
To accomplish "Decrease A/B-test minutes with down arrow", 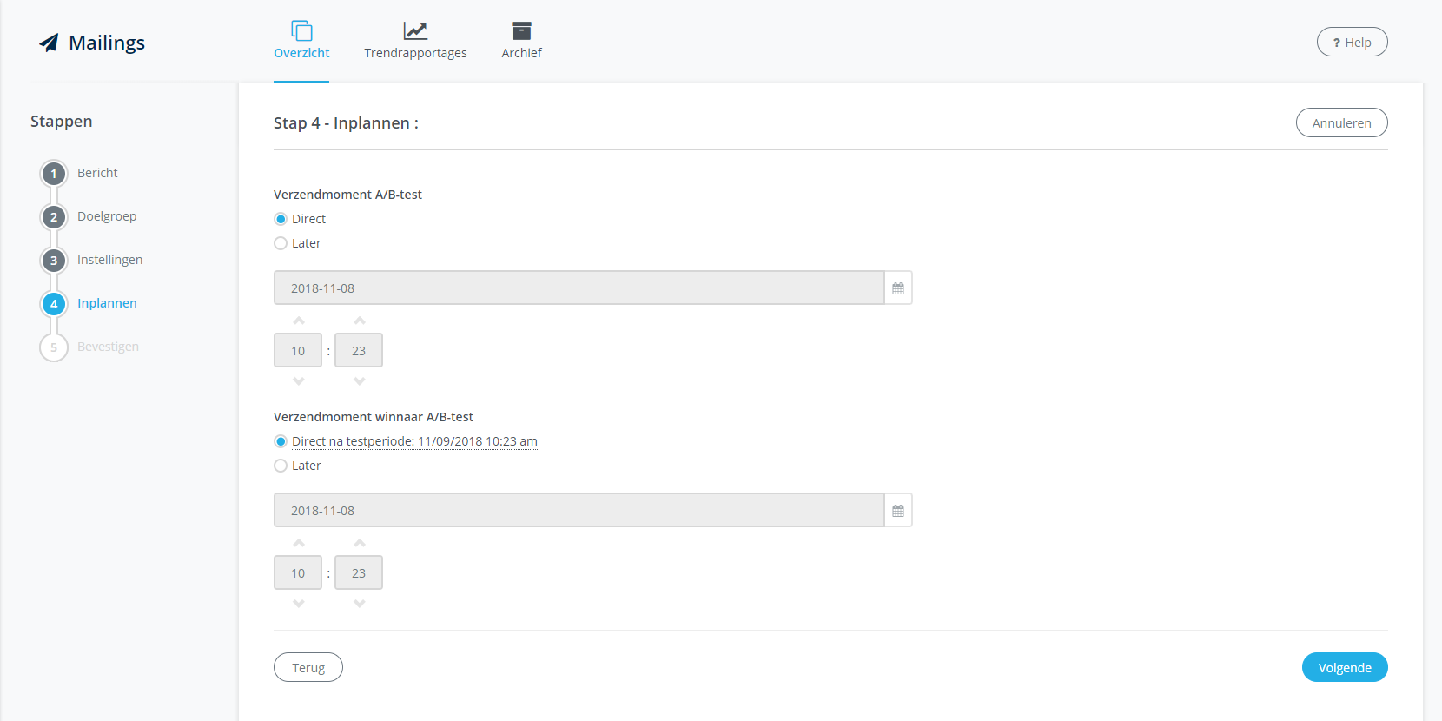I will tap(360, 381).
